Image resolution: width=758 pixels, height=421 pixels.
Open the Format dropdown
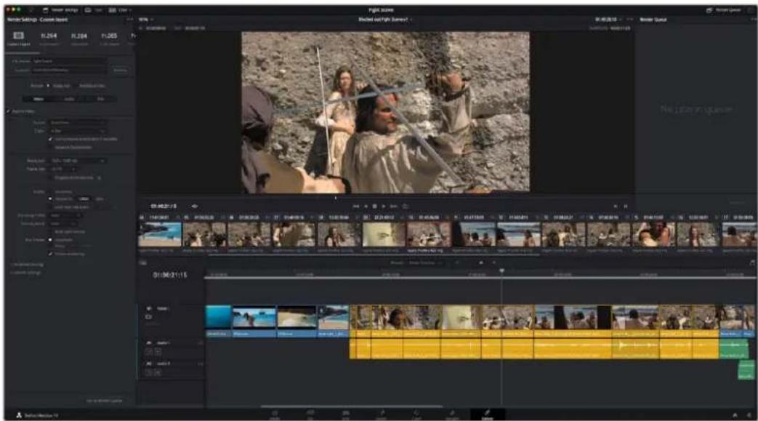[x=77, y=123]
